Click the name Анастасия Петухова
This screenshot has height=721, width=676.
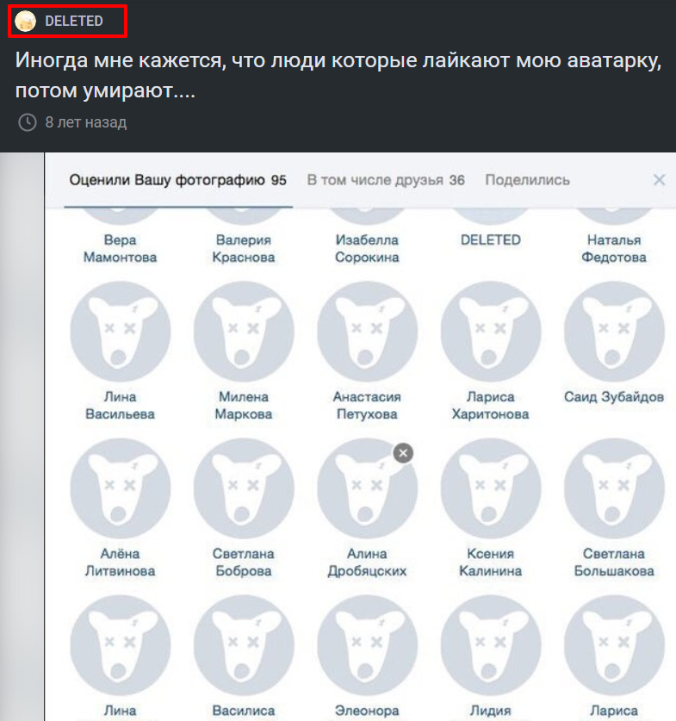[x=367, y=405]
